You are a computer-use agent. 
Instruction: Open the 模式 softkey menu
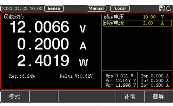coord(15,96)
